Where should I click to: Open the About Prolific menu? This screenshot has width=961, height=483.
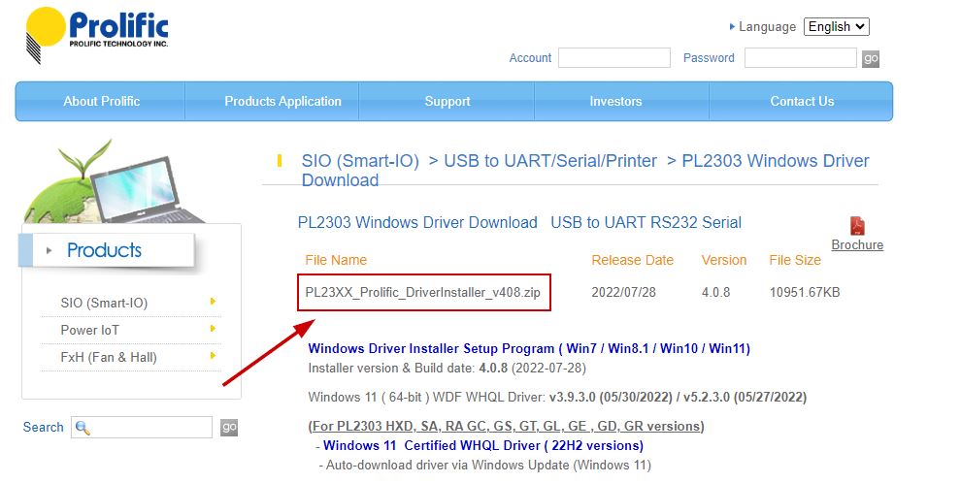101,101
